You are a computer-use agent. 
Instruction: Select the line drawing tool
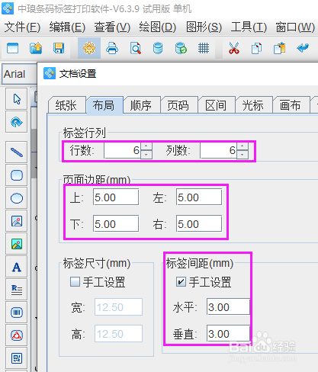17,152
